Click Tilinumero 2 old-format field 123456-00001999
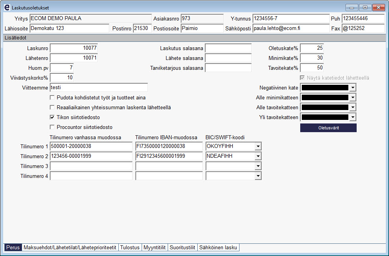Image resolution: width=389 pixels, height=256 pixels. (x=91, y=156)
